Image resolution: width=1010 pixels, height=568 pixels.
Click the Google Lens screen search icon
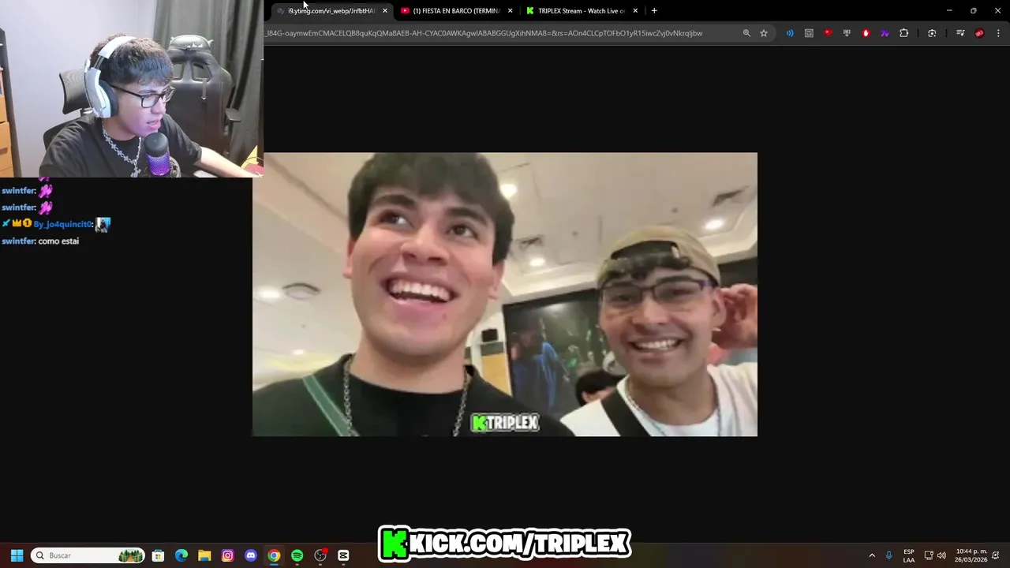click(x=932, y=33)
